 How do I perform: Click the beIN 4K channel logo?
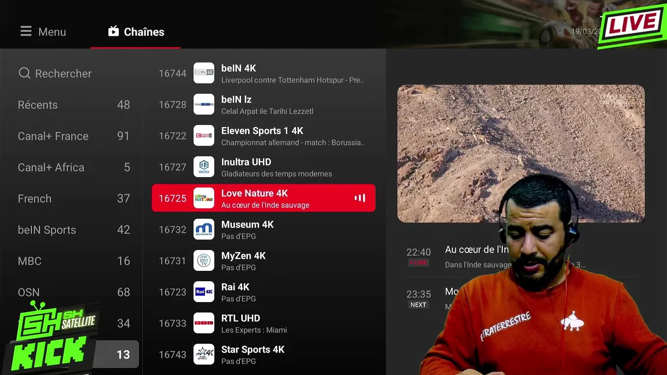pos(204,73)
